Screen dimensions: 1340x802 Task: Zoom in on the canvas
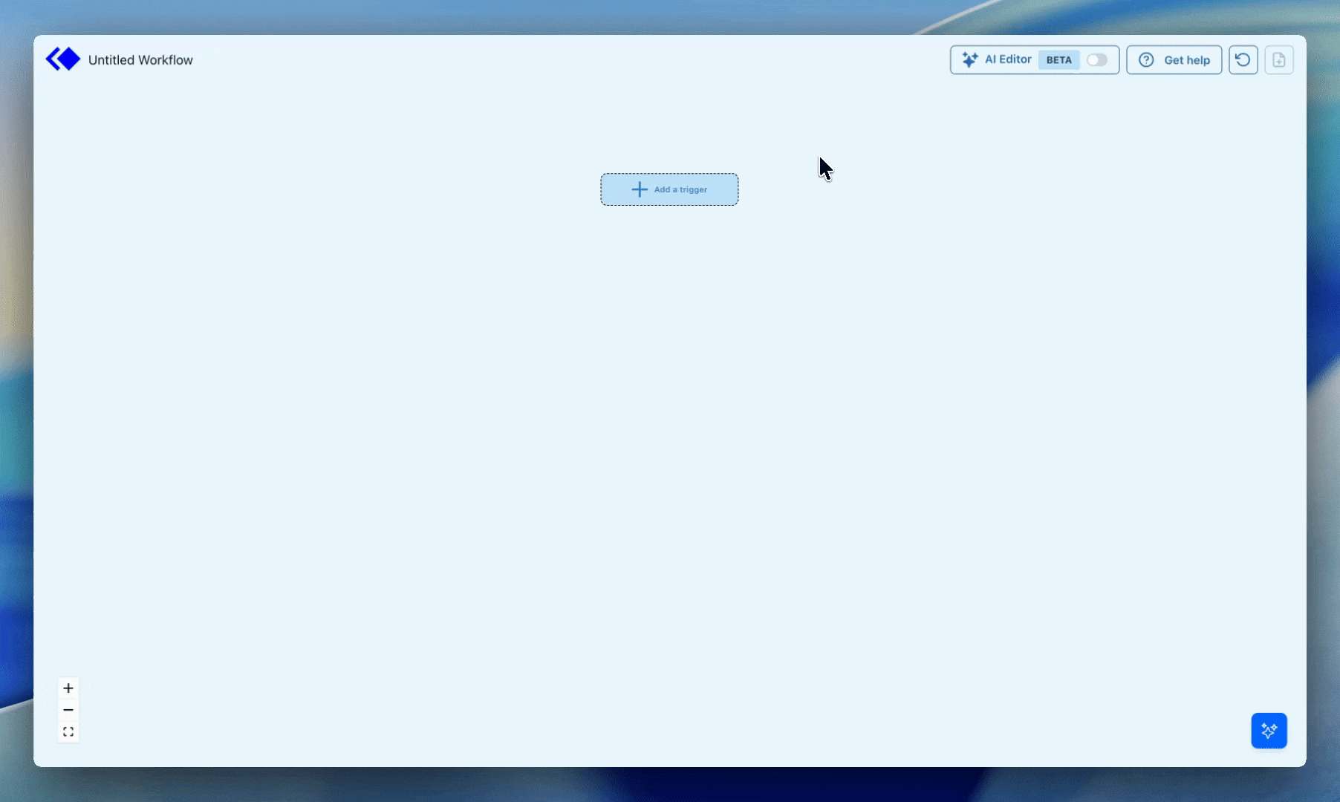[68, 688]
